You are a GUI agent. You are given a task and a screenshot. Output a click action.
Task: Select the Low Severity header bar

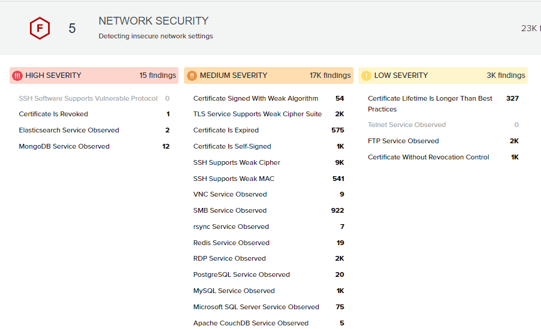click(x=443, y=76)
